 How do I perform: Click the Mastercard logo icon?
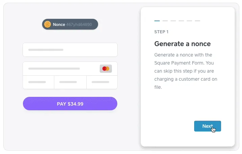coord(106,69)
